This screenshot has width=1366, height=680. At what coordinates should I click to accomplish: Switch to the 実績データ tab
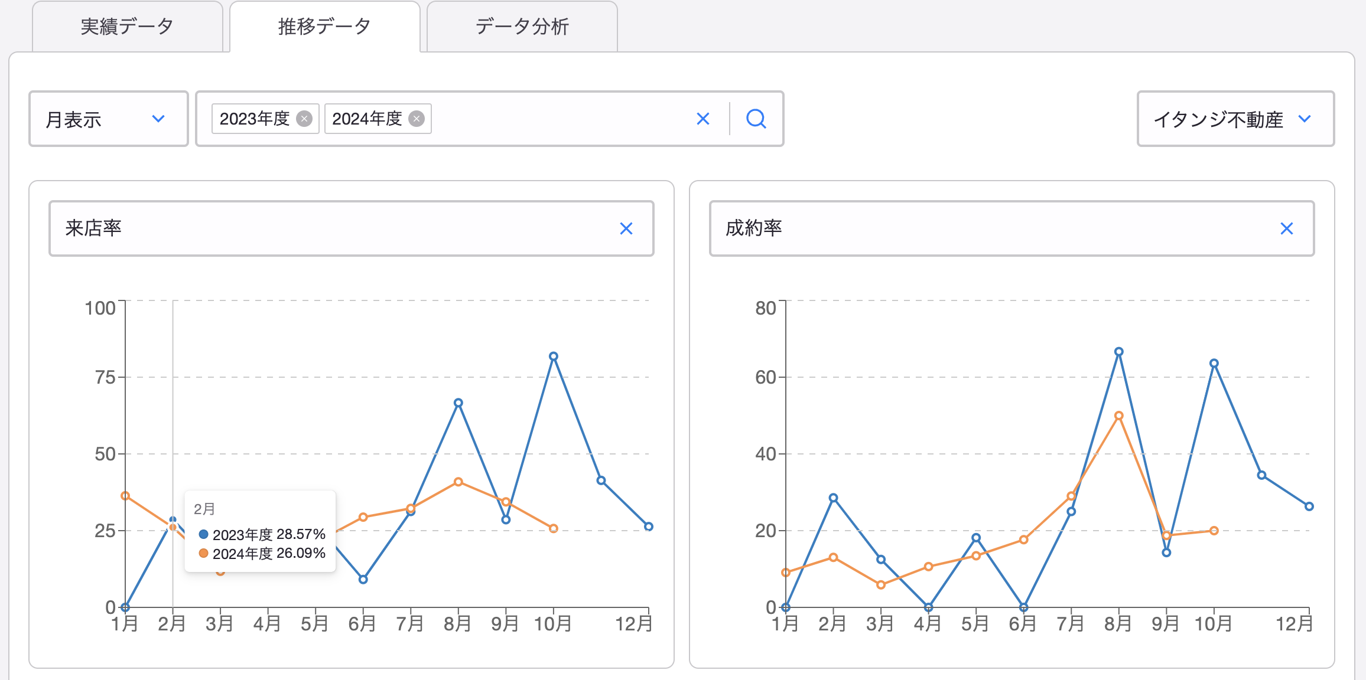[127, 27]
